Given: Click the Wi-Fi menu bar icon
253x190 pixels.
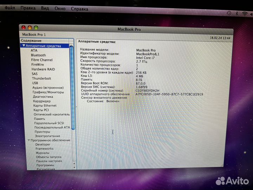Looking at the screenshot, I should coord(245,14).
